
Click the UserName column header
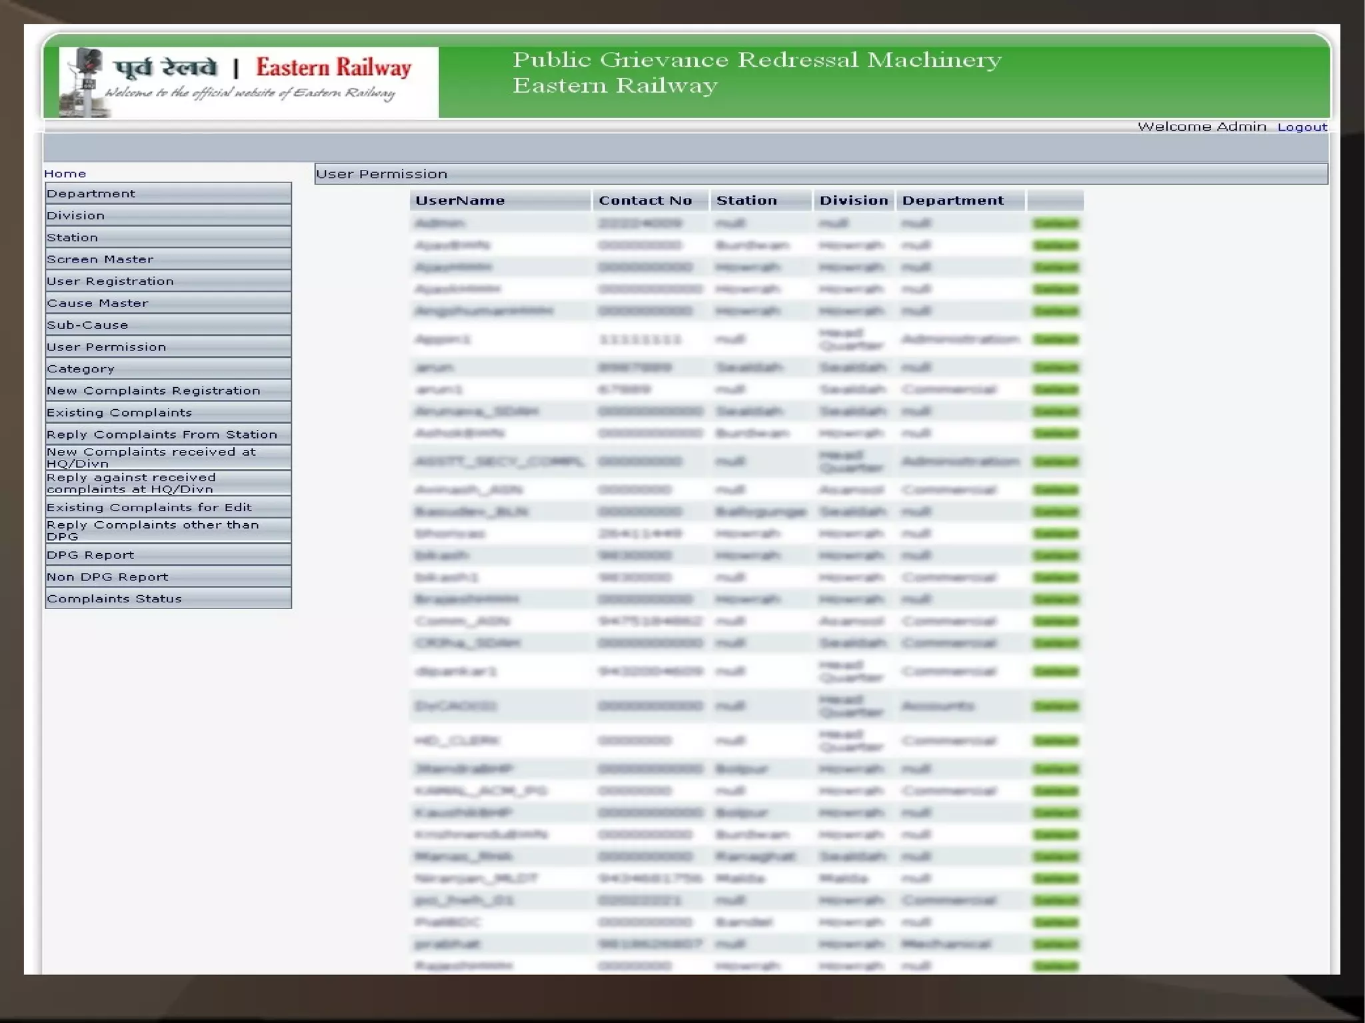coord(460,201)
